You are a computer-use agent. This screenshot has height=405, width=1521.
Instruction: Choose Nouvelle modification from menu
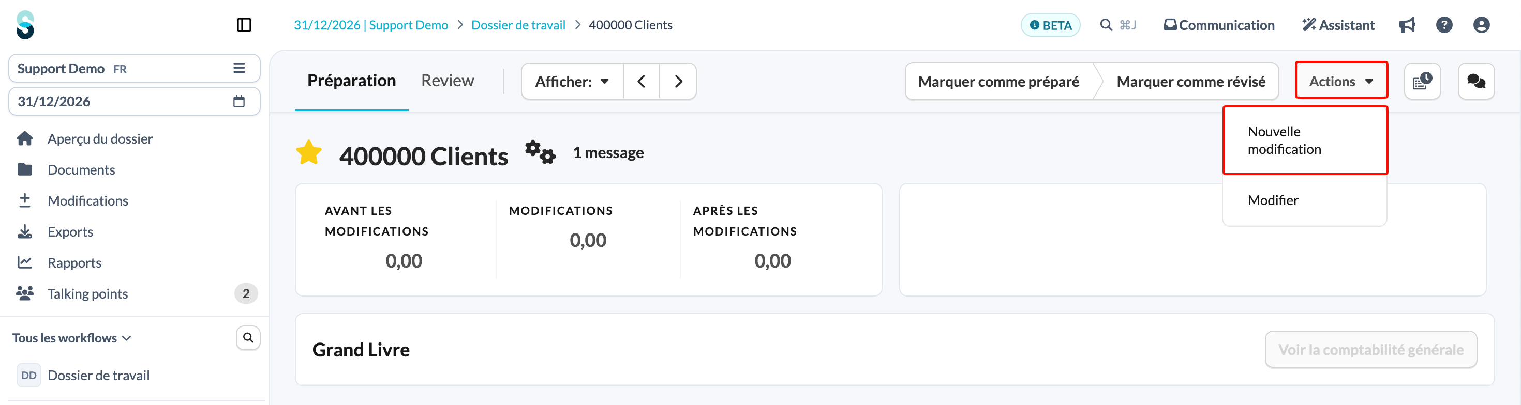(1304, 141)
